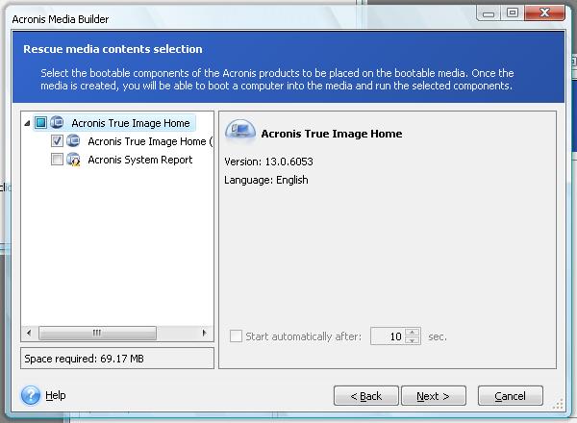Viewport: 577px width, 423px height.
Task: Select the truncated Acronis True Image Home ( child row
Action: (x=150, y=141)
